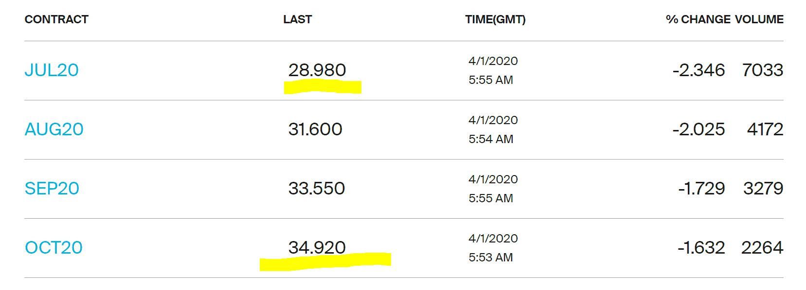Click the -2.346 percent change value
This screenshot has width=806, height=290.
699,70
